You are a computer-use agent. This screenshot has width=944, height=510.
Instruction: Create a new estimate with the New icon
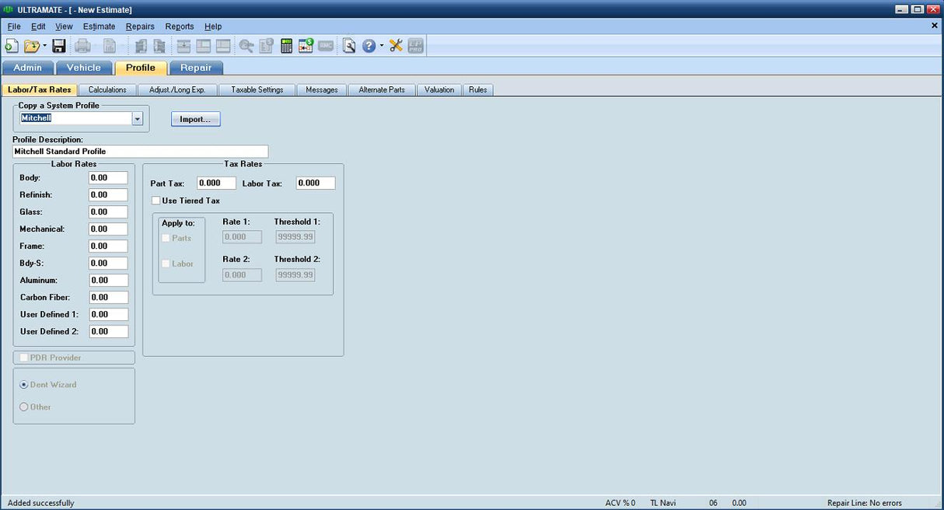click(x=12, y=46)
